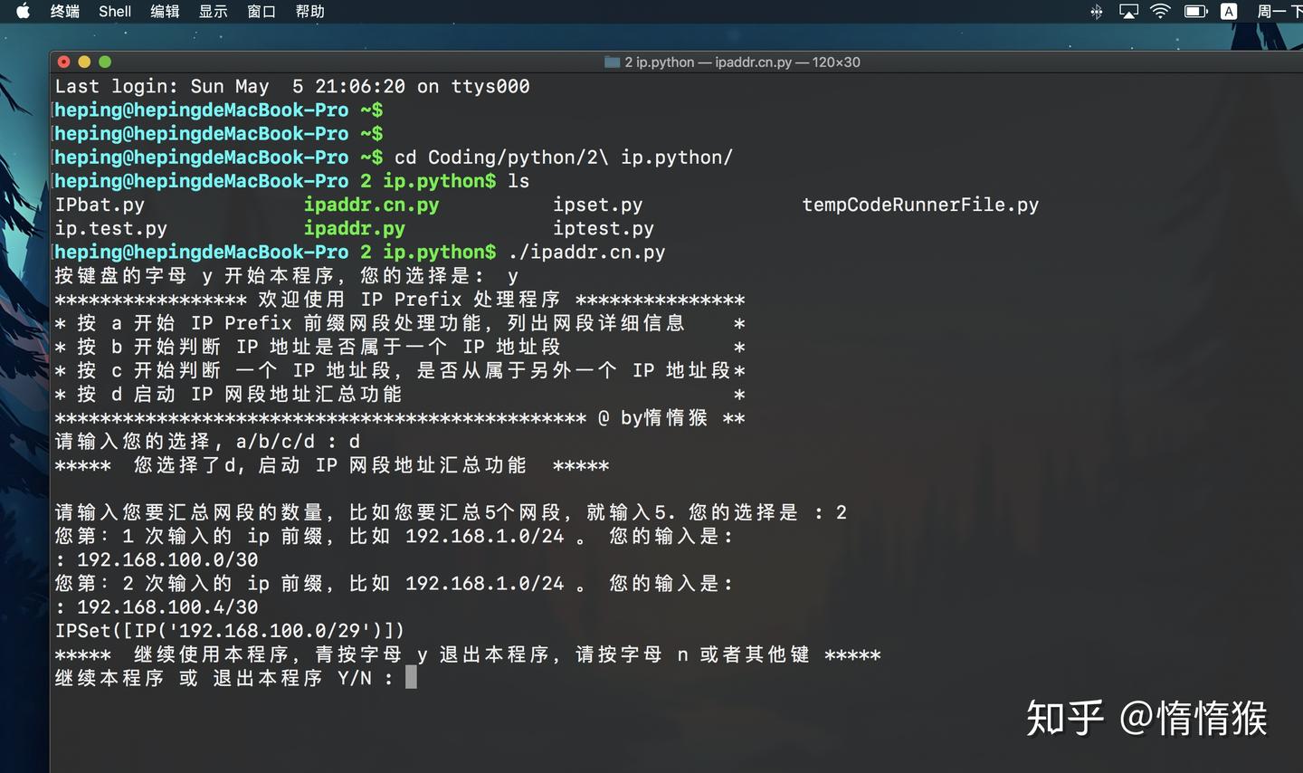Switch keyboard input source using the A icon
The height and width of the screenshot is (773, 1303).
coord(1229,12)
